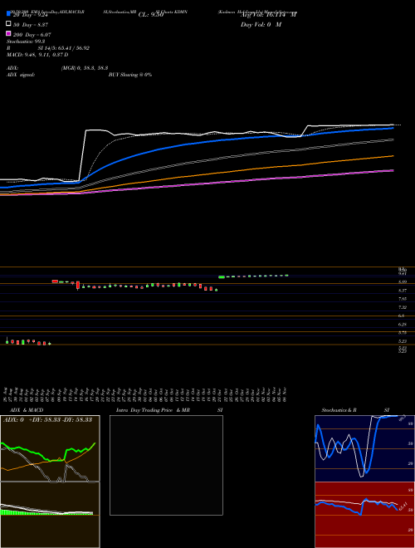Click the 'Intra Day Trading Price & MRSI' title
415x548 pixels.
click(x=169, y=410)
